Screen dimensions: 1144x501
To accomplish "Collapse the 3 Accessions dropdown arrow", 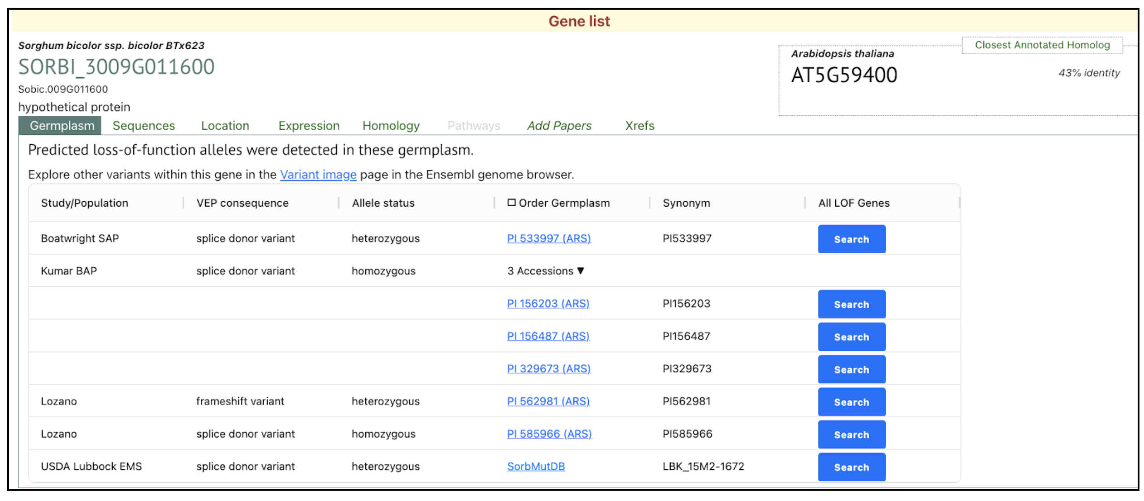I will 581,271.
